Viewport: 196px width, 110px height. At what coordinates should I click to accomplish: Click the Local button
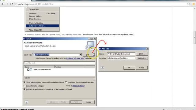tap(142, 54)
